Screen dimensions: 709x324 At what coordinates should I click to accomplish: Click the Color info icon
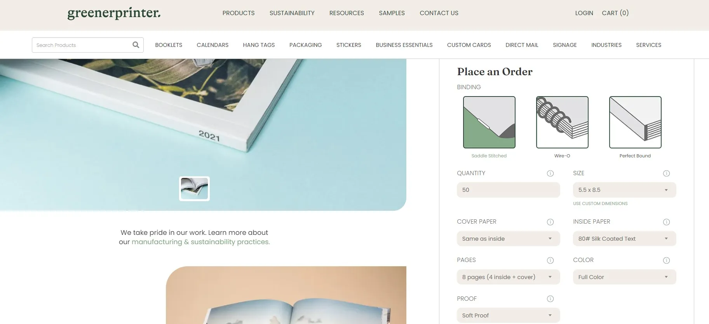pyautogui.click(x=666, y=260)
